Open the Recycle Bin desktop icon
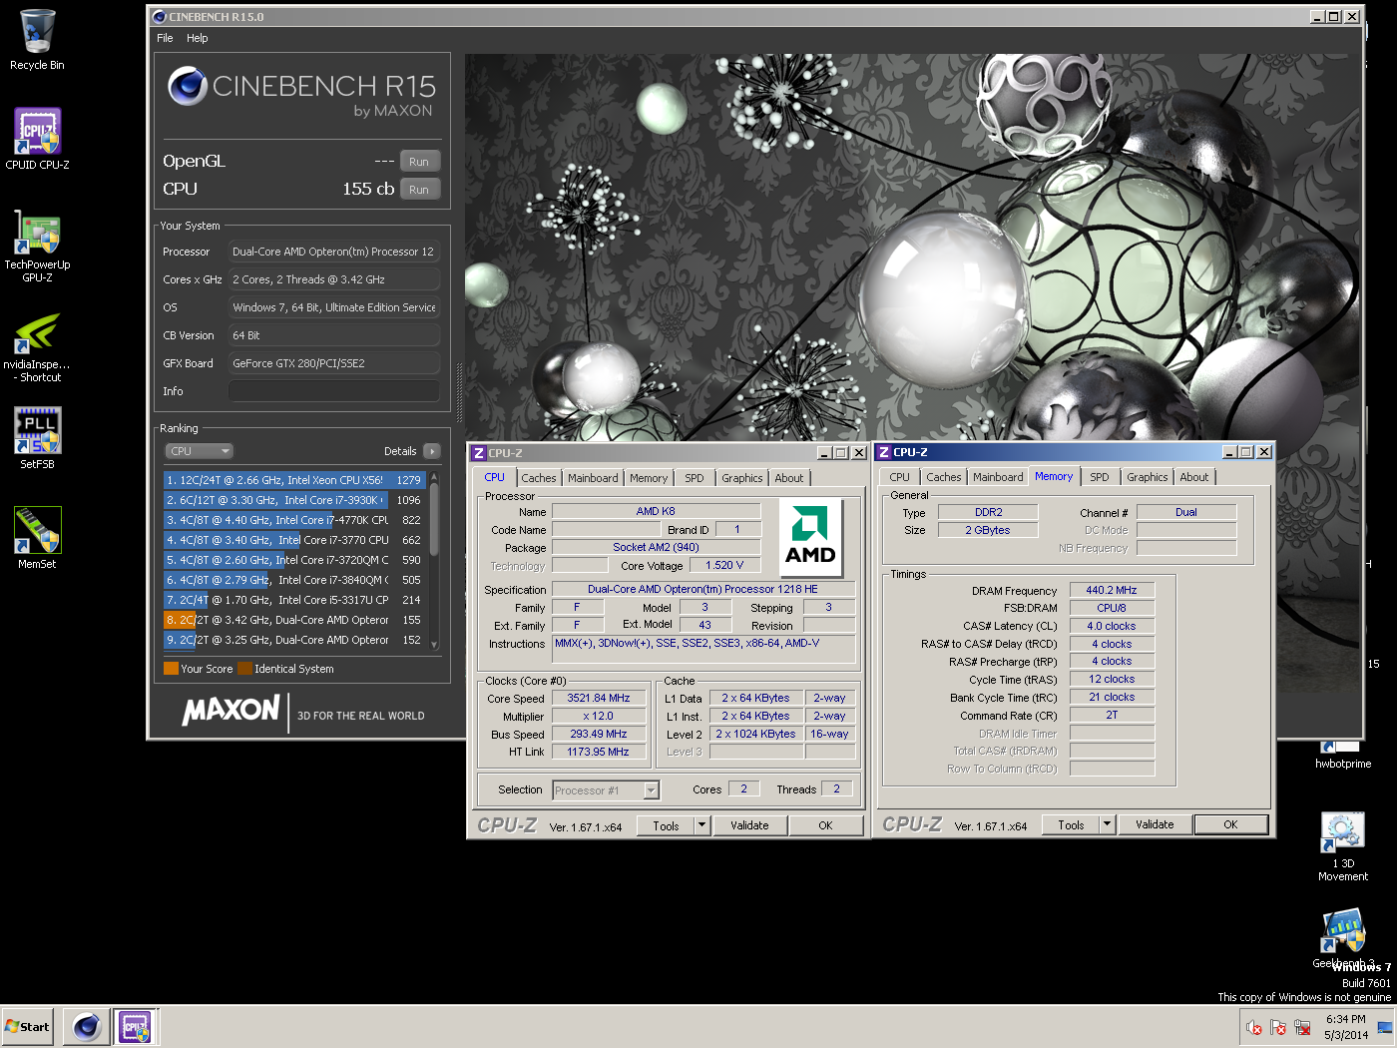 pyautogui.click(x=37, y=40)
